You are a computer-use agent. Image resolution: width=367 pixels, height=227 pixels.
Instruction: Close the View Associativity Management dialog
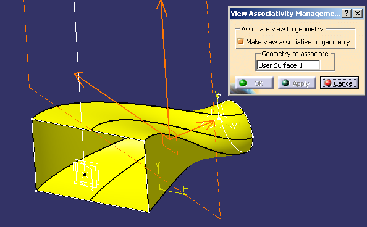(x=358, y=14)
